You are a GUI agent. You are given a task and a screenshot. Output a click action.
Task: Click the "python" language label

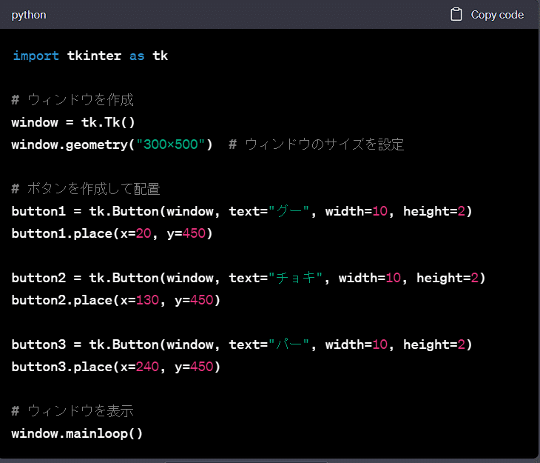pyautogui.click(x=29, y=15)
